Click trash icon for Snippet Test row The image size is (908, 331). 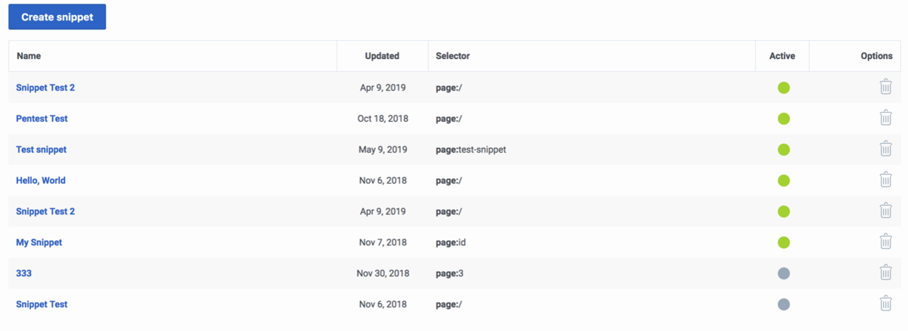point(885,304)
